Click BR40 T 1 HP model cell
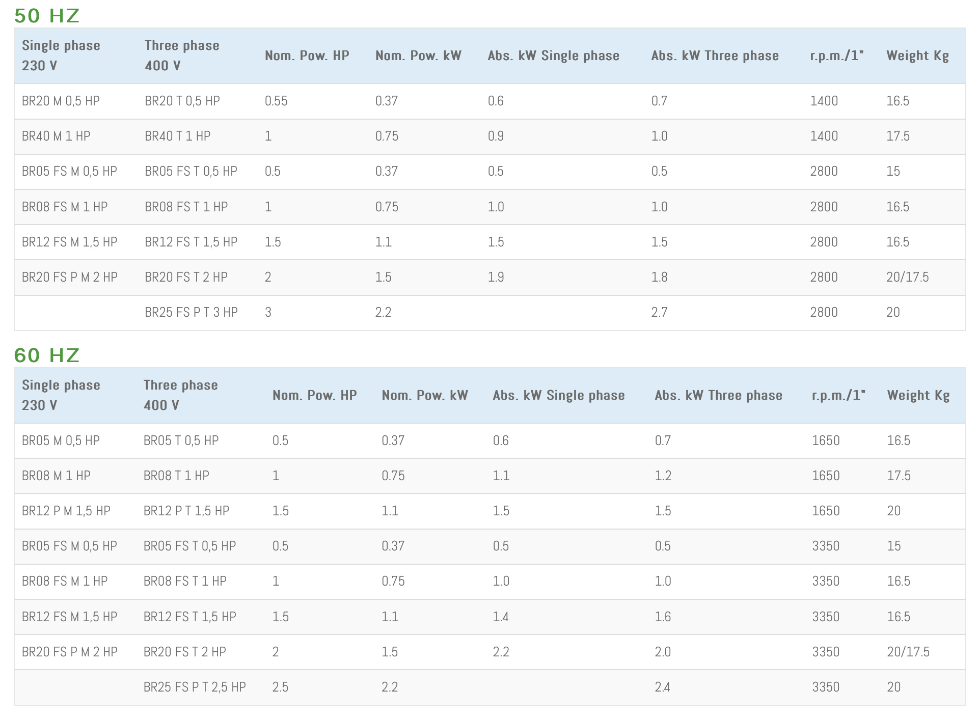Viewport: 979px width, 718px height. coord(177,136)
